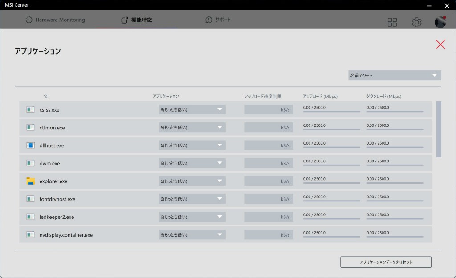Select the dwm.exe name text
The width and height of the screenshot is (456, 278).
[50, 164]
